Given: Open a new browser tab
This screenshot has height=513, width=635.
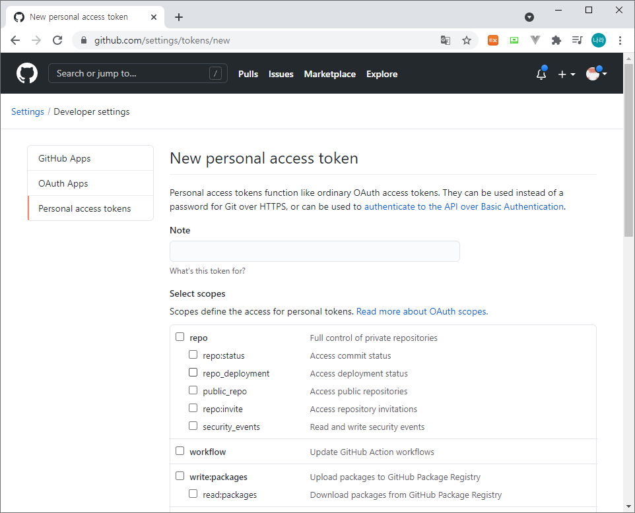Looking at the screenshot, I should point(179,17).
